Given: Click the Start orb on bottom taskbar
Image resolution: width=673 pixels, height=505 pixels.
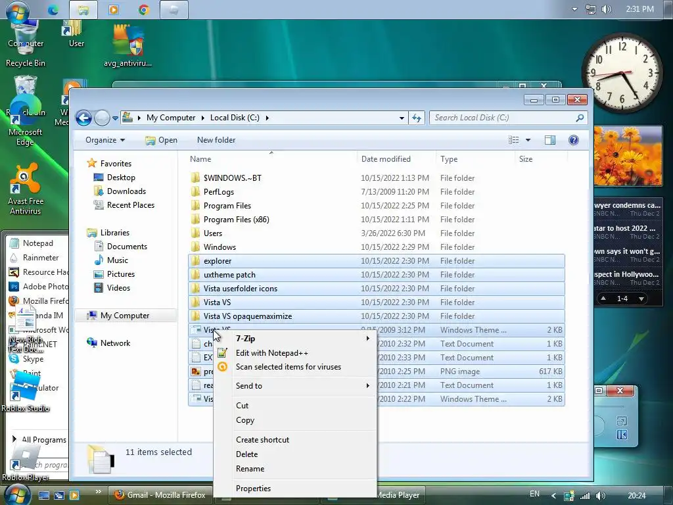Looking at the screenshot, I should (x=16, y=494).
